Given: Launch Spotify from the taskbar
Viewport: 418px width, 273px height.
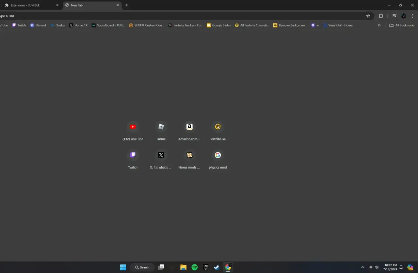Looking at the screenshot, I should (195, 267).
